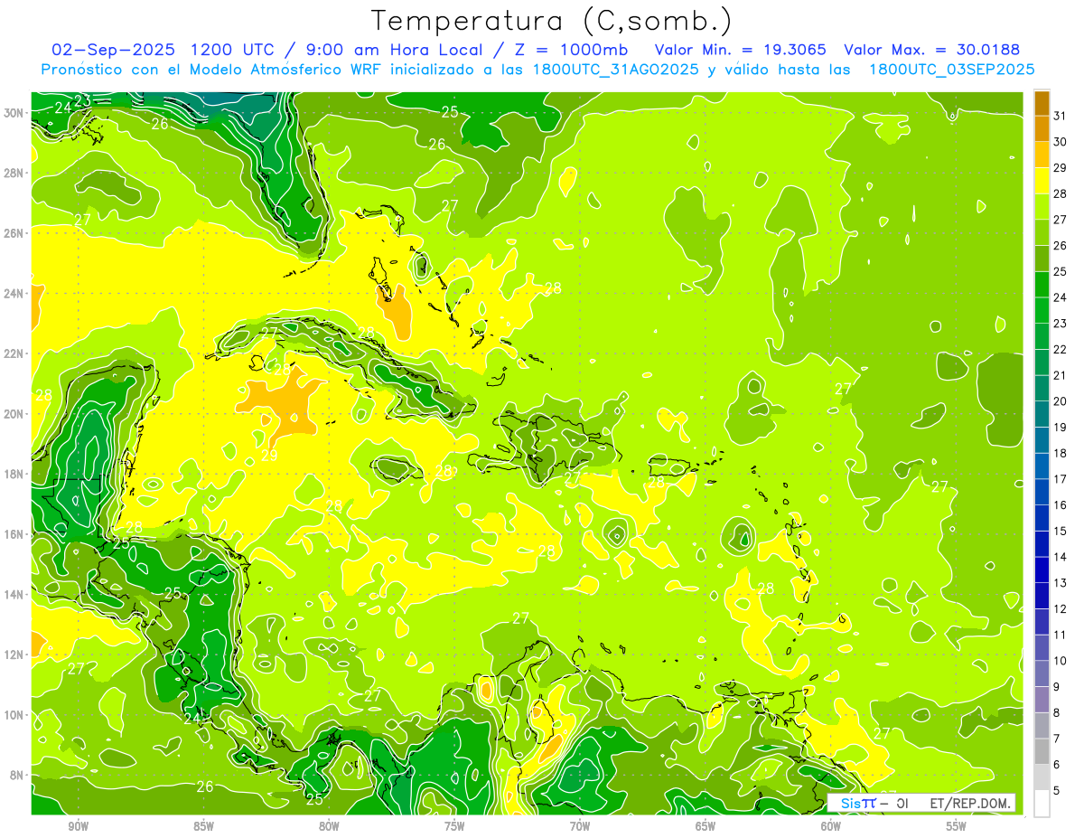Click the 30N latitude axis label
Image resolution: width=1084 pixels, height=838 pixels.
(x=14, y=113)
